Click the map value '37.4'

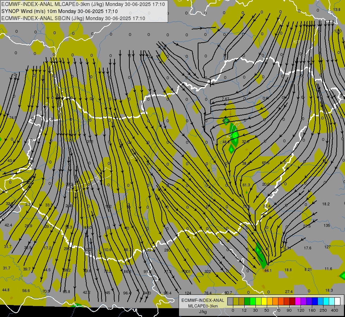(x=266, y=206)
